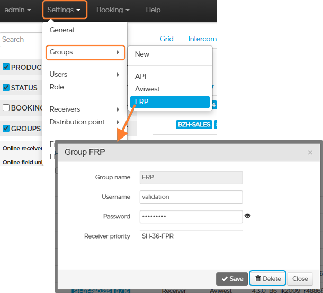Close the Group FRP dialog with X
The image size is (323, 293).
(x=310, y=152)
